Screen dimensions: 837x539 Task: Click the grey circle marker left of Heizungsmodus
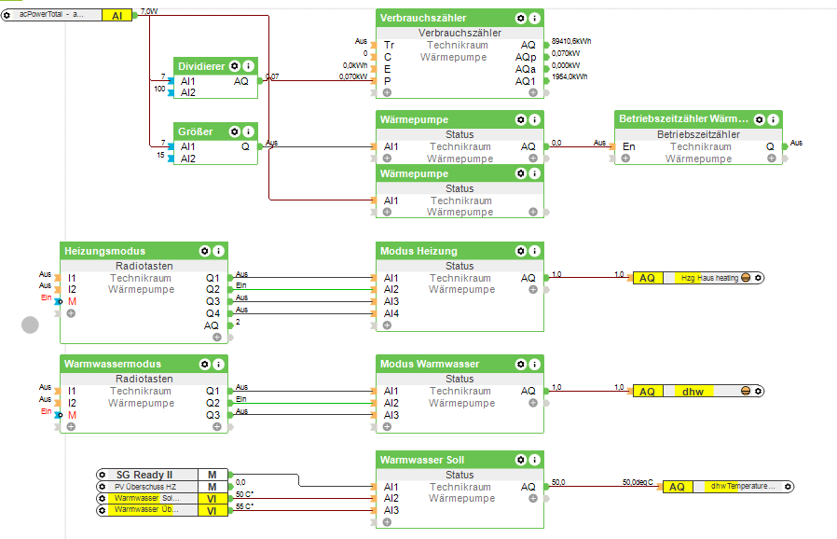point(30,325)
